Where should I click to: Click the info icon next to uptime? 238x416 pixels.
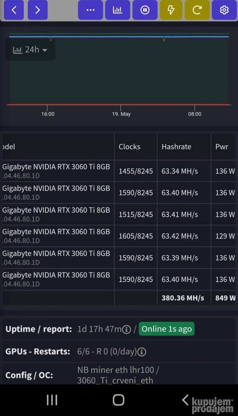click(x=126, y=330)
